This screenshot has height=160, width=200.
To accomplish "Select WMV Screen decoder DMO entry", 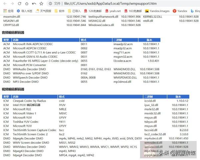I will pyautogui.click(x=31, y=143).
